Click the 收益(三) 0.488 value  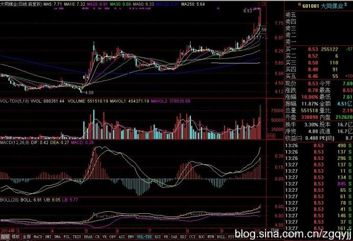click(x=312, y=138)
